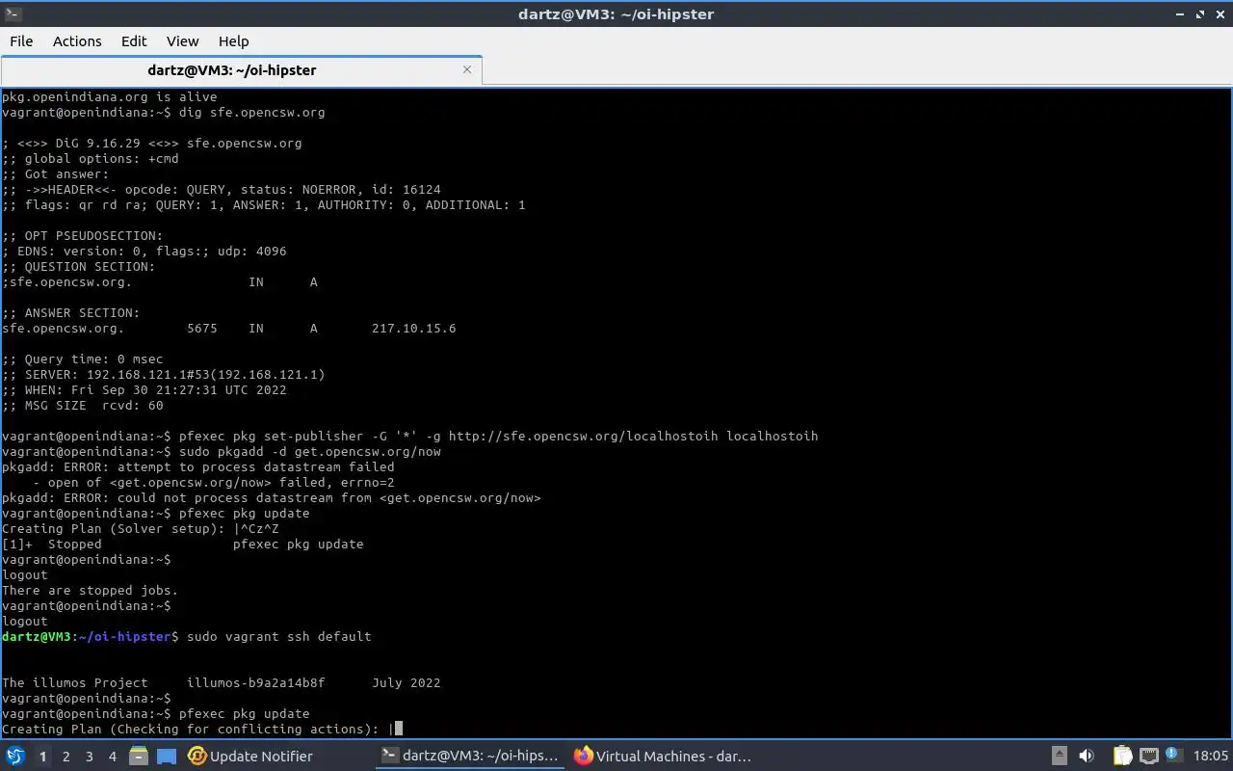Image resolution: width=1233 pixels, height=771 pixels.
Task: Click the ';; flags: qr rd ra' line
Action: [x=263, y=204]
